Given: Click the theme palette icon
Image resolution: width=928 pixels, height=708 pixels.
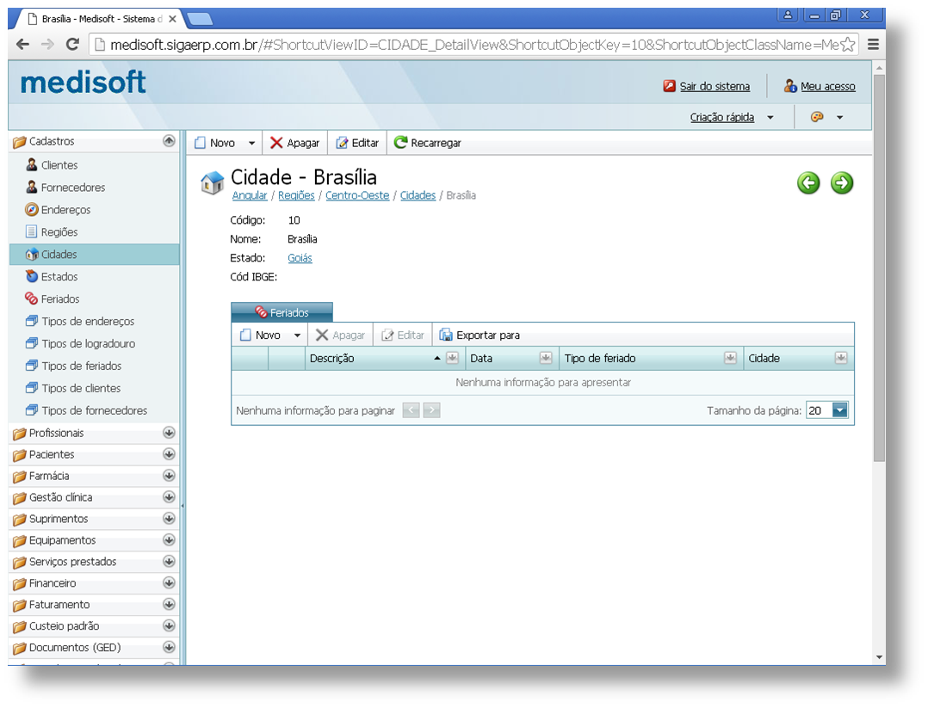Looking at the screenshot, I should coord(817,117).
